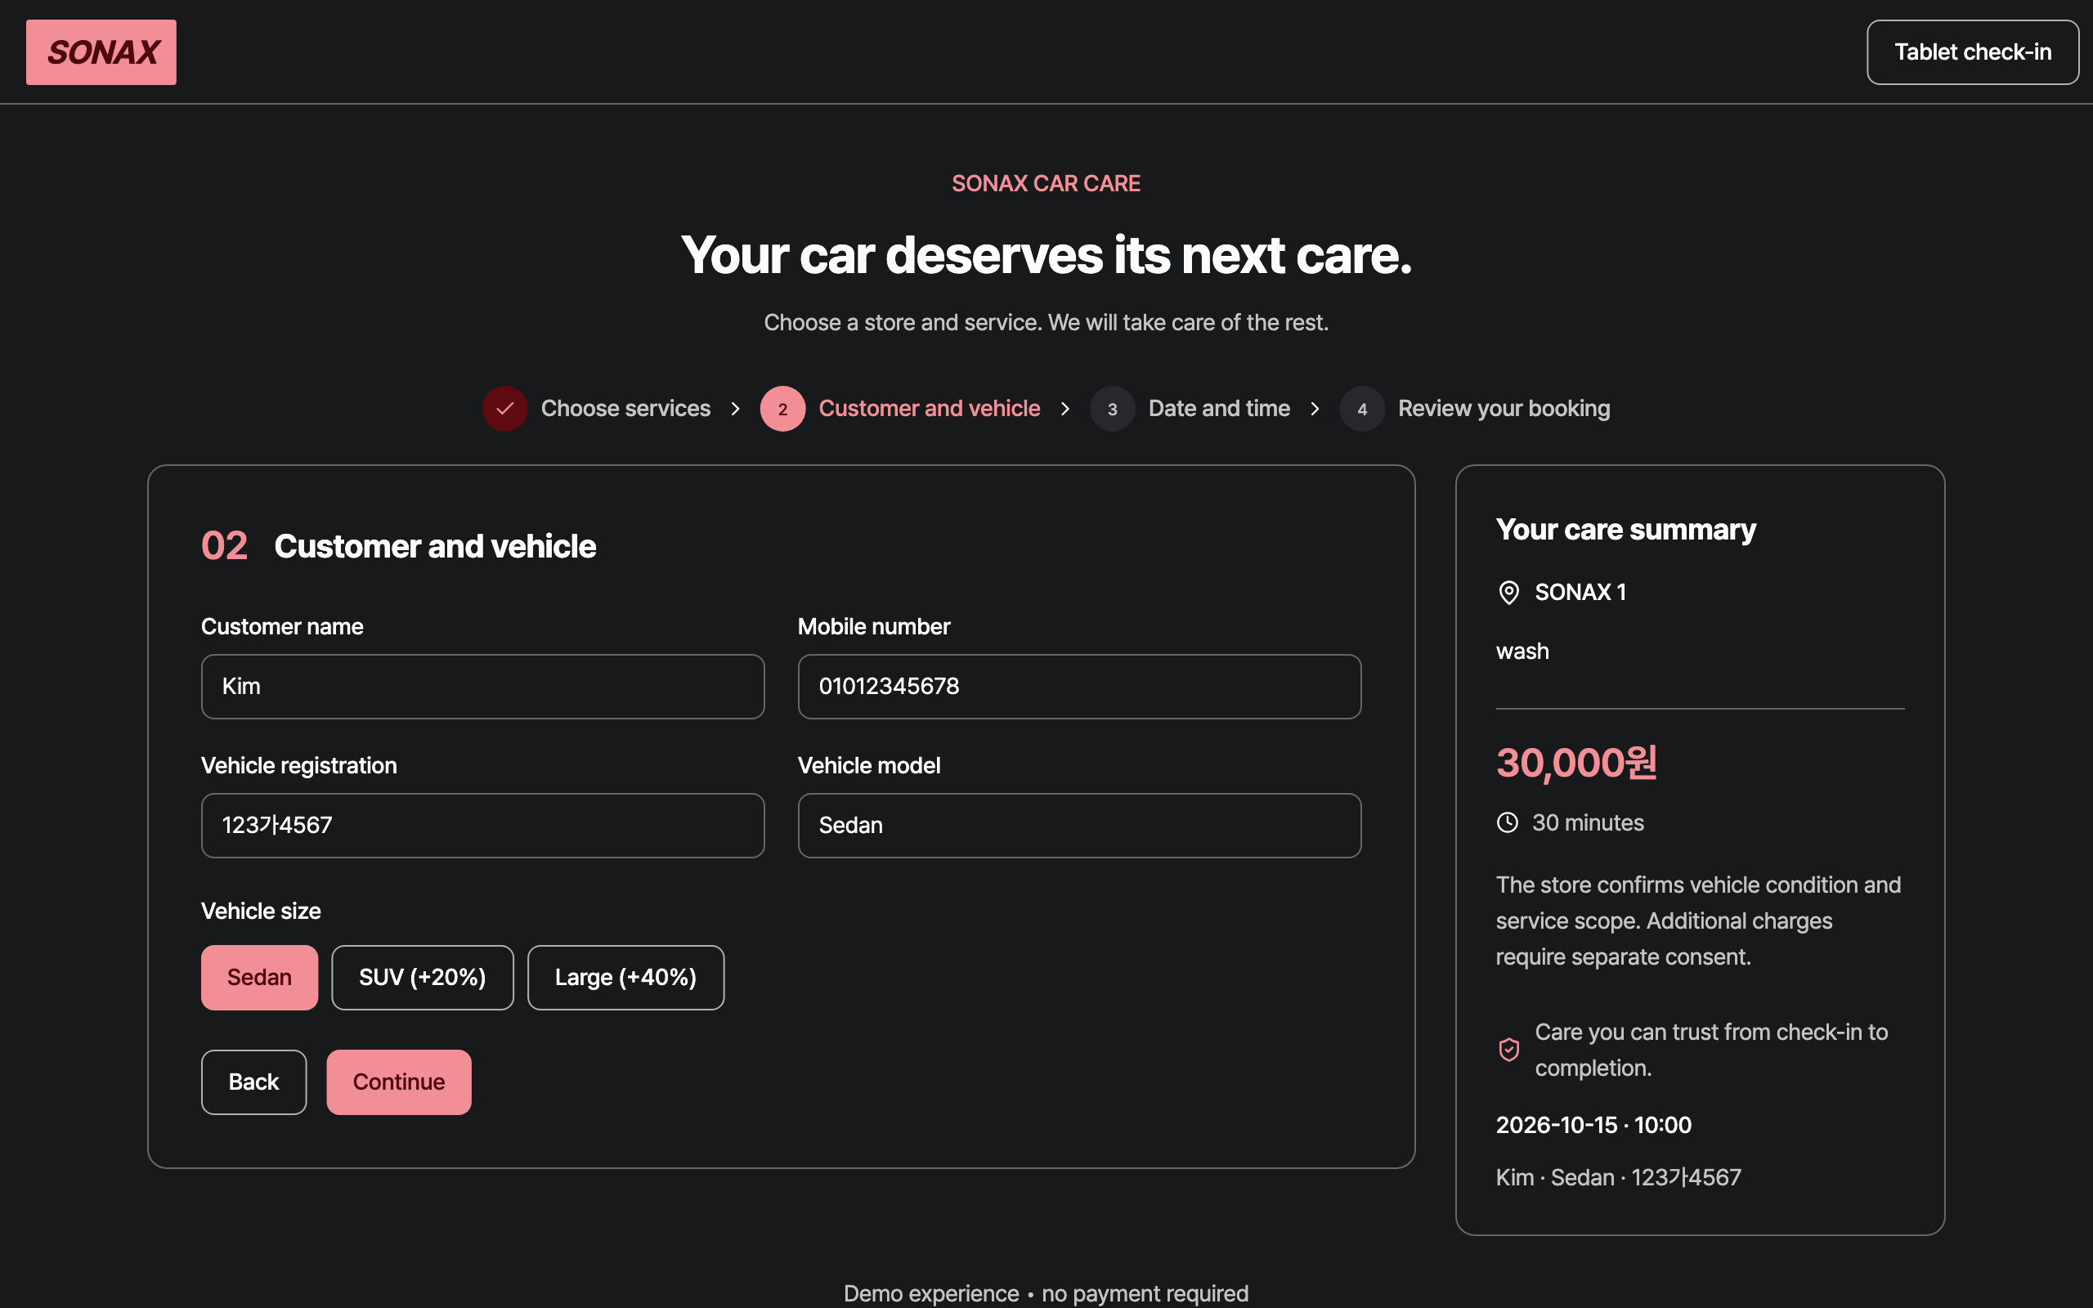Focus the Vehicle registration field

pyautogui.click(x=482, y=826)
